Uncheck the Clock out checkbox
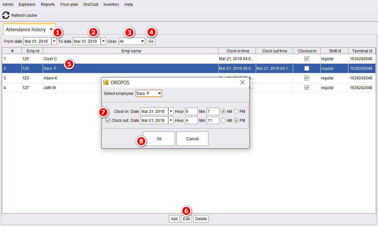 [x=108, y=120]
